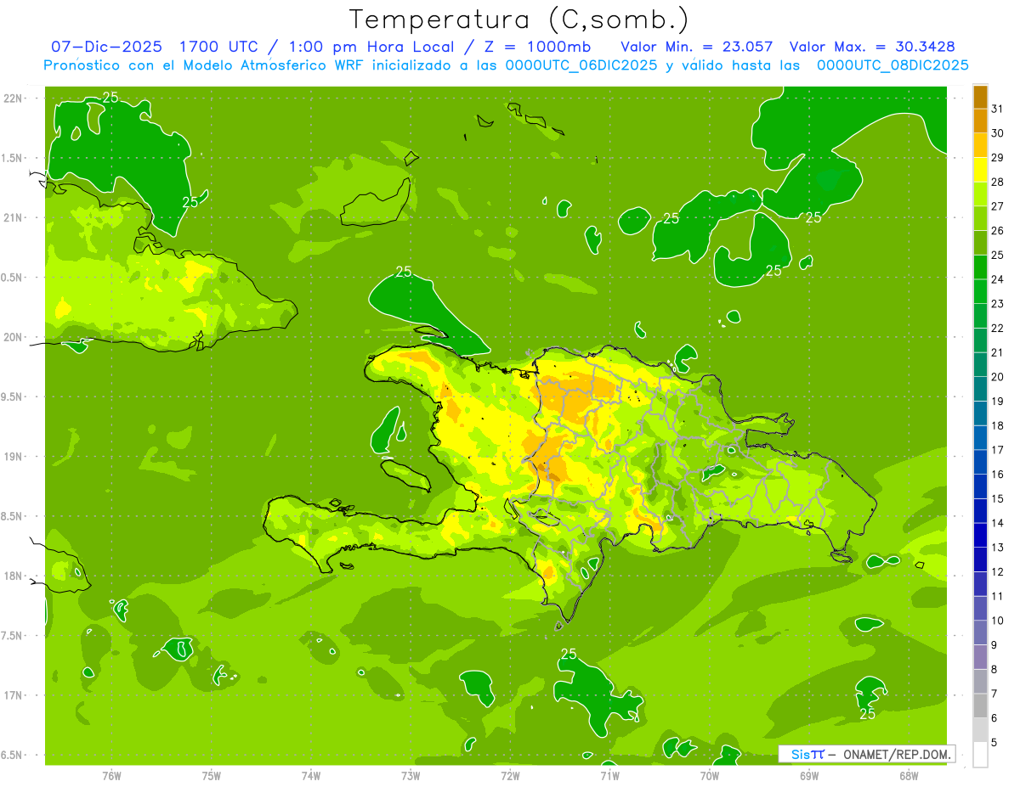Click the 71W longitude axis label
Screen dimensions: 1020x787
click(609, 775)
